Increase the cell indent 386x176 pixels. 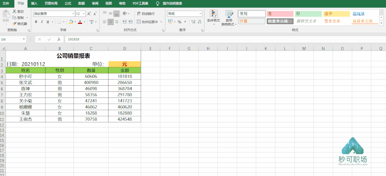(x=130, y=22)
